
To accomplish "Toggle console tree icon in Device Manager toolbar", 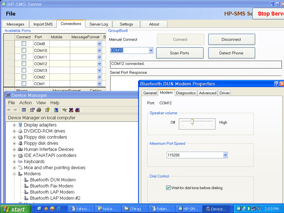I will 24,110.
